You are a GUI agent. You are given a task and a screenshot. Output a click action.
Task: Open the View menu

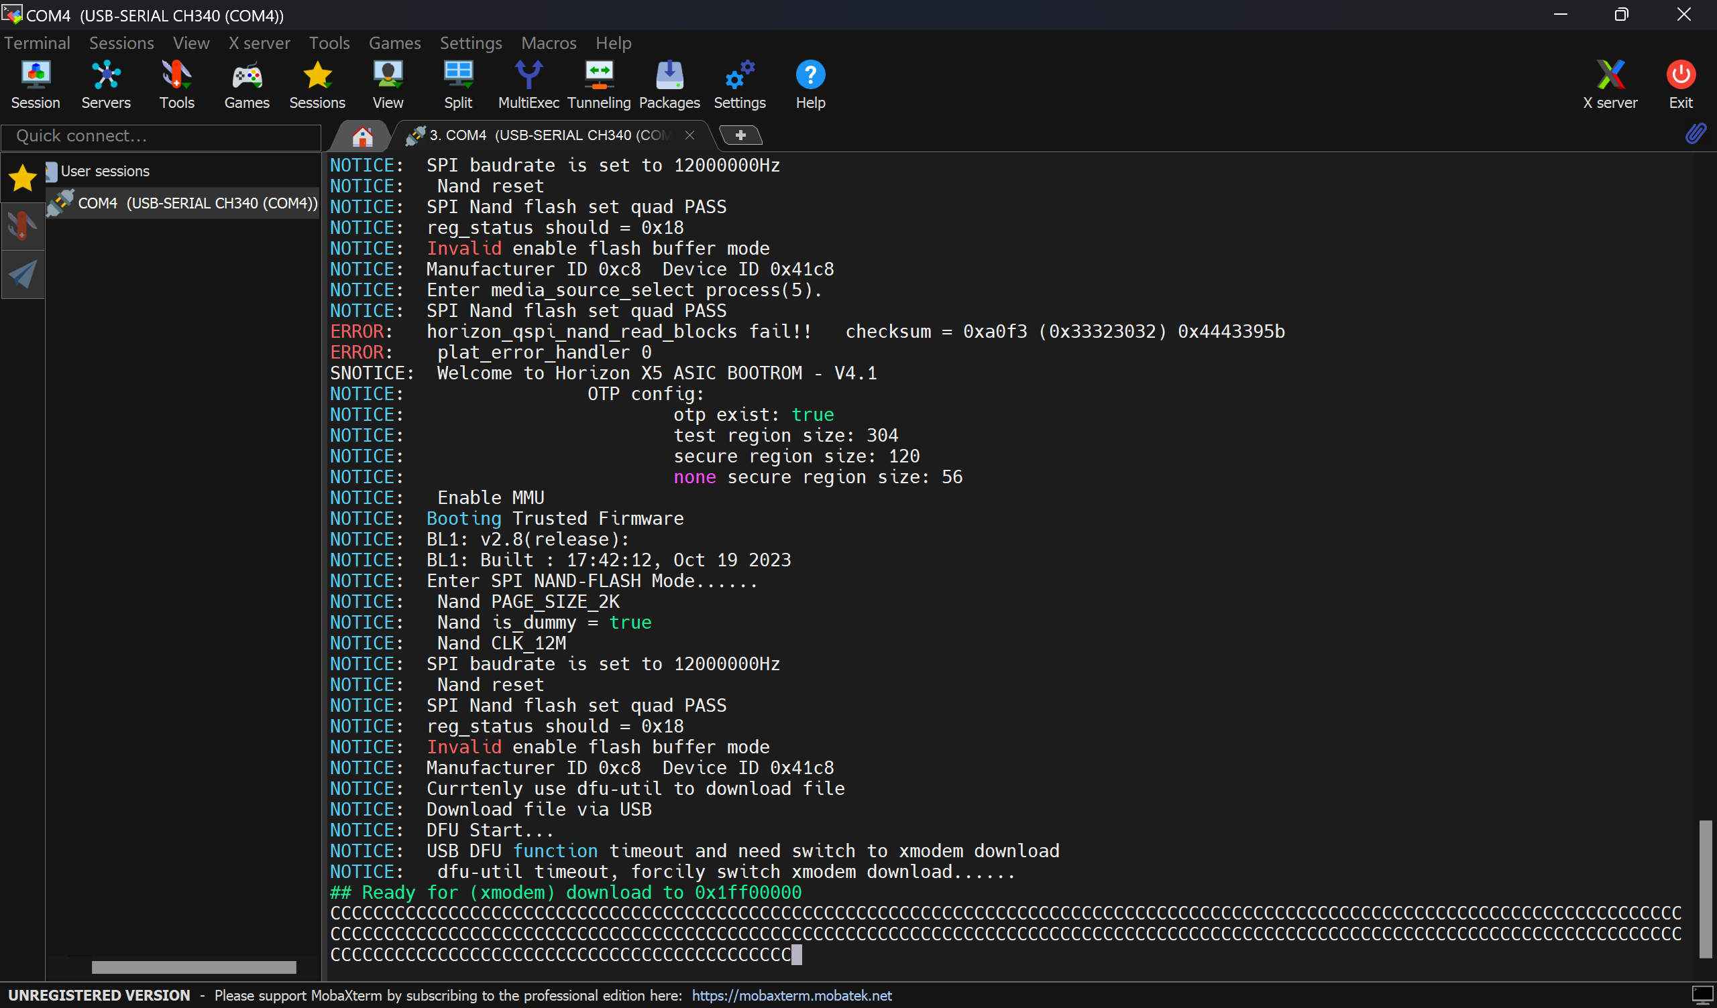click(x=190, y=43)
